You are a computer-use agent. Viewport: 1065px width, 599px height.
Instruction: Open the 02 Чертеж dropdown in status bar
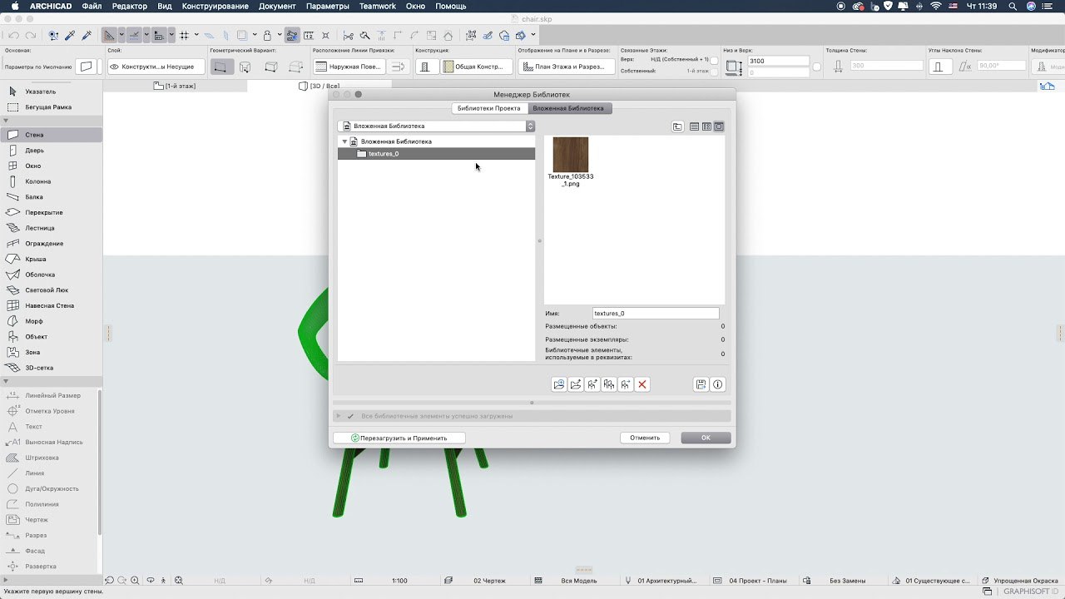click(x=490, y=581)
